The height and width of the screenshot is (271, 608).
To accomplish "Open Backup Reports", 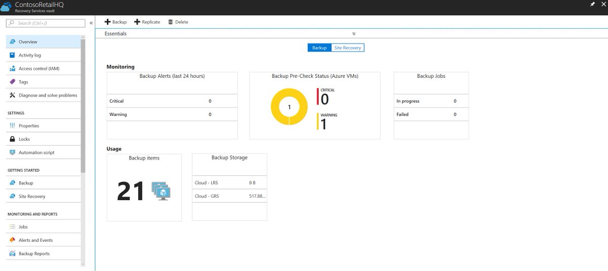I will [43, 253].
